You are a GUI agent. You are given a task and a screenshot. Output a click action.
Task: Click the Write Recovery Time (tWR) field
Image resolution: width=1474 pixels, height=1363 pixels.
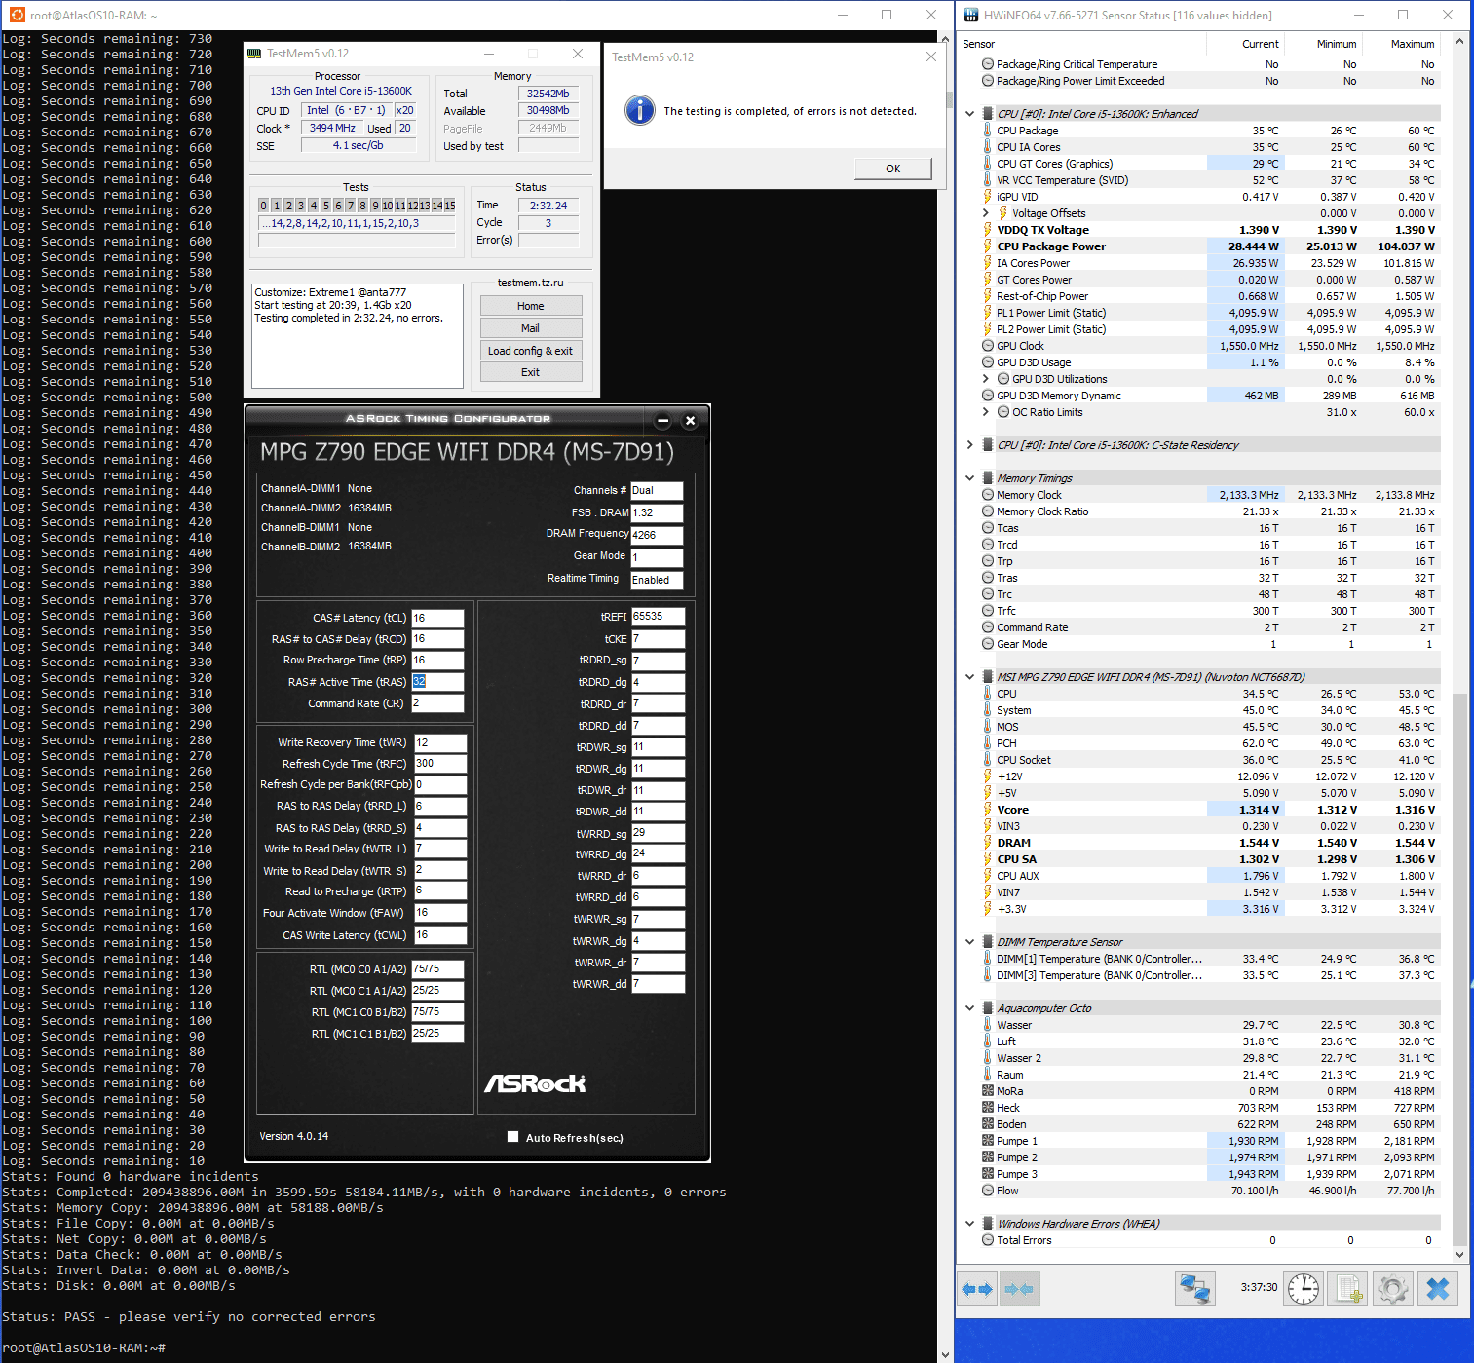click(x=440, y=742)
